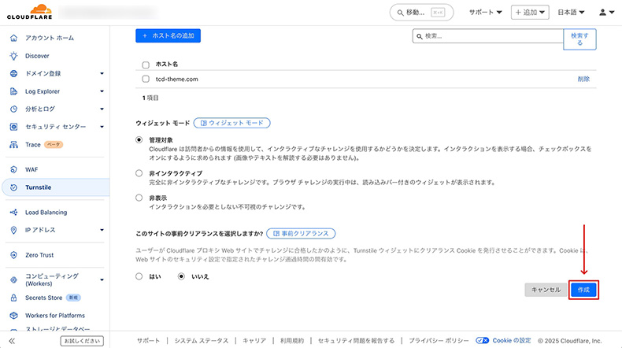Open the user account profile icon
The width and height of the screenshot is (622, 348).
pyautogui.click(x=602, y=13)
